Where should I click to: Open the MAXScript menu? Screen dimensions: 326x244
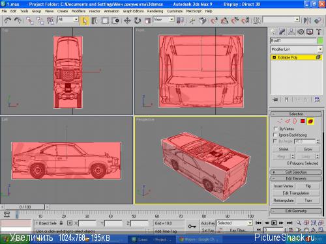click(x=194, y=11)
